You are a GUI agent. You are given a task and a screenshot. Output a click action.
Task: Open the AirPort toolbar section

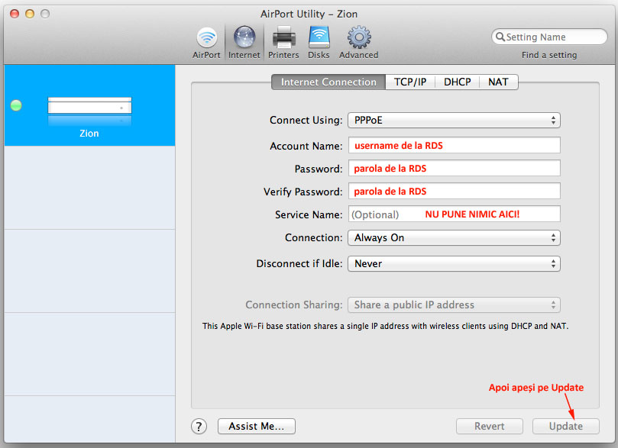(206, 41)
